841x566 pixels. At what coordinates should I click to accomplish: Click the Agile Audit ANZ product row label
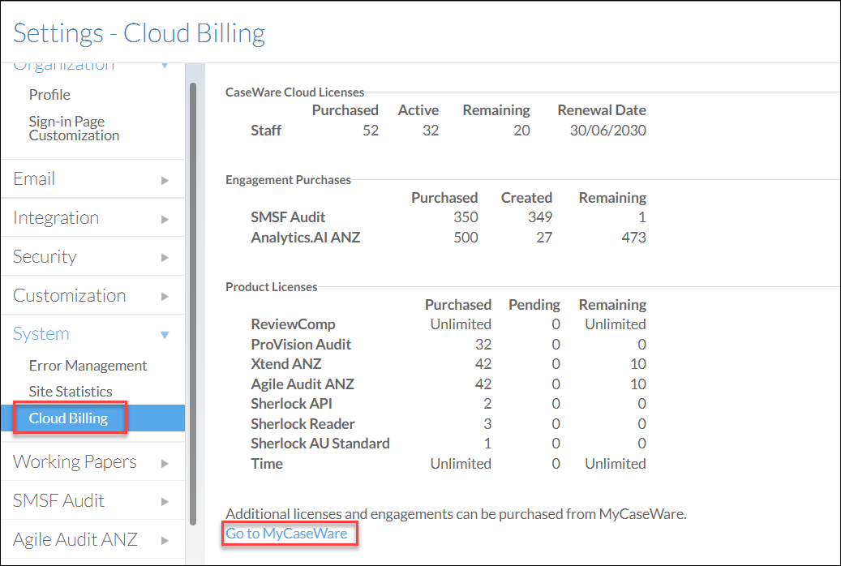[x=303, y=384]
